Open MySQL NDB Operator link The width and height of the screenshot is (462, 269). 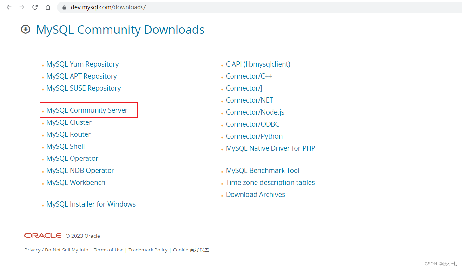[x=80, y=170]
